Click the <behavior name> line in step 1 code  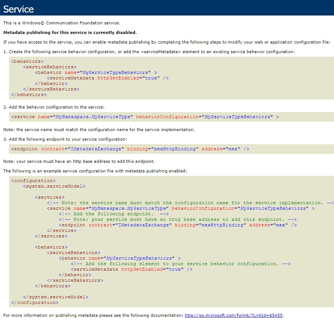pyautogui.click(x=96, y=72)
